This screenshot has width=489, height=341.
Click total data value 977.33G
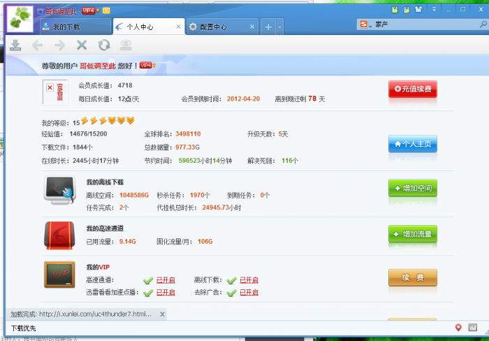tap(187, 147)
